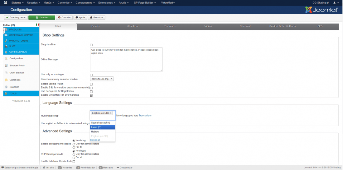The image size is (343, 170).
Task: Open the Translations link
Action: [x=145, y=116]
